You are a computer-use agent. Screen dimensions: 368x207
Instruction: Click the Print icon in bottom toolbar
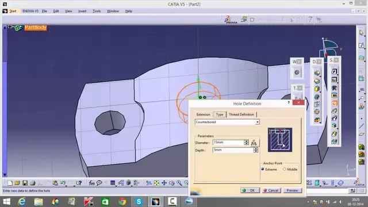pyautogui.click(x=33, y=183)
